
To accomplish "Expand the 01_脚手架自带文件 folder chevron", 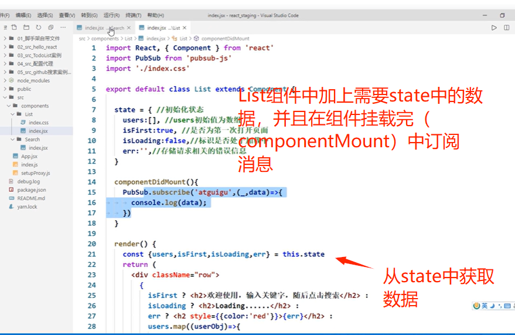I will (5, 39).
